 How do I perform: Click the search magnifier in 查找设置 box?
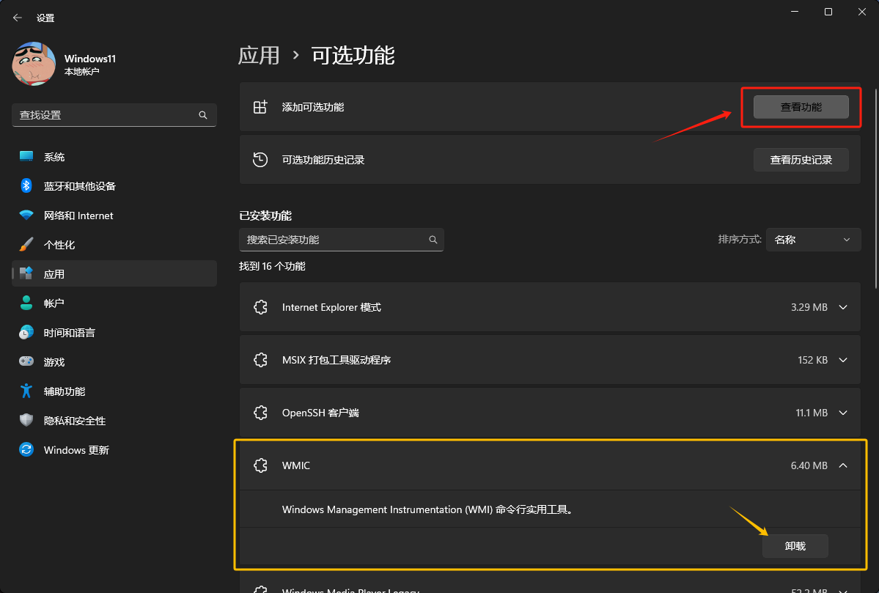(x=203, y=115)
